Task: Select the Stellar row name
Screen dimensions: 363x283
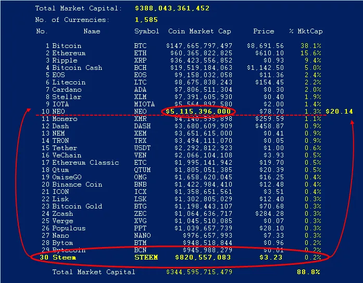Action: point(67,97)
